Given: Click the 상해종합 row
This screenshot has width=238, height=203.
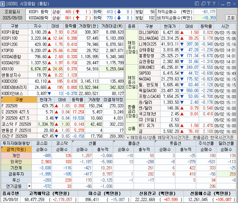Looking at the screenshot, I should [187, 50].
